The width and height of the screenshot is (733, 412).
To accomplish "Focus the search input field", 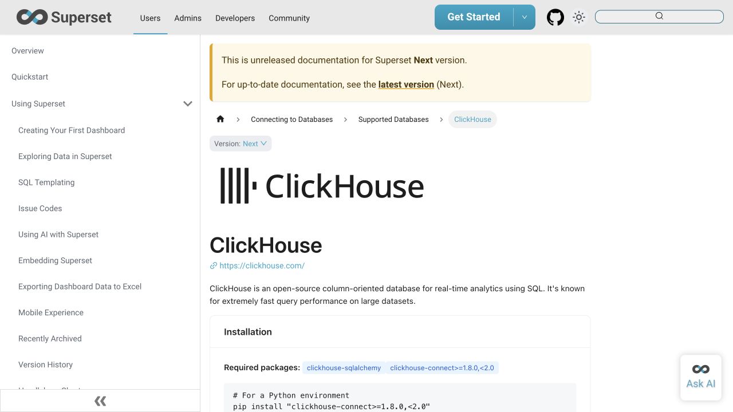I will pos(659,17).
